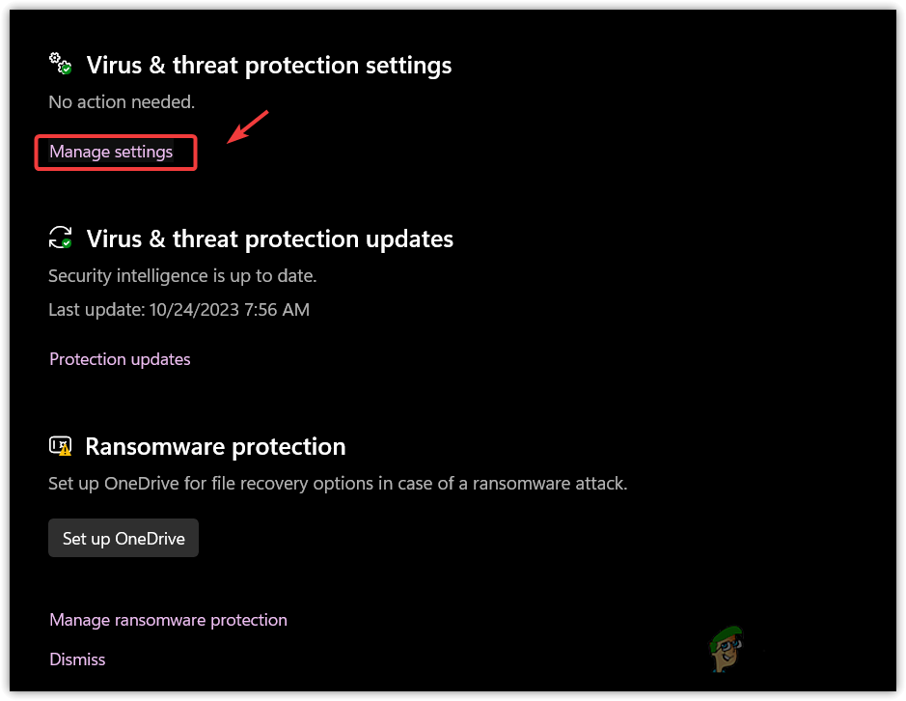Screen dimensions: 906x701
Task: Click the Last update timestamp line
Action: 178,310
